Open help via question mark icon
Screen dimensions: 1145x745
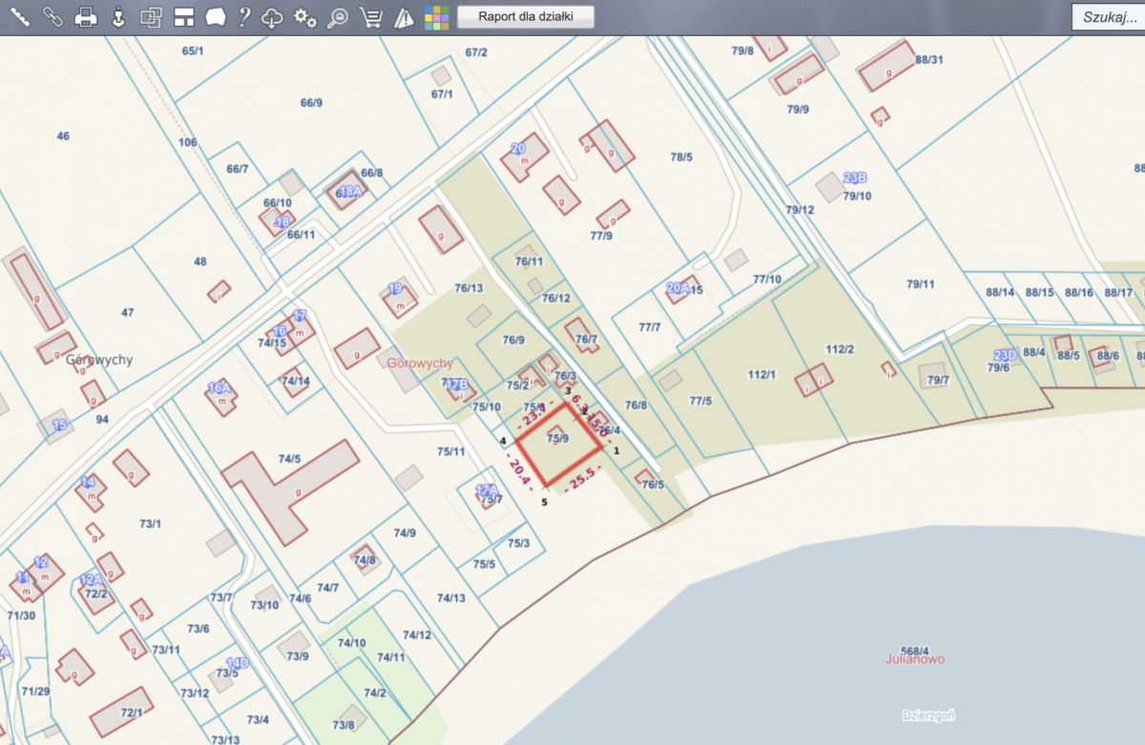tap(244, 16)
